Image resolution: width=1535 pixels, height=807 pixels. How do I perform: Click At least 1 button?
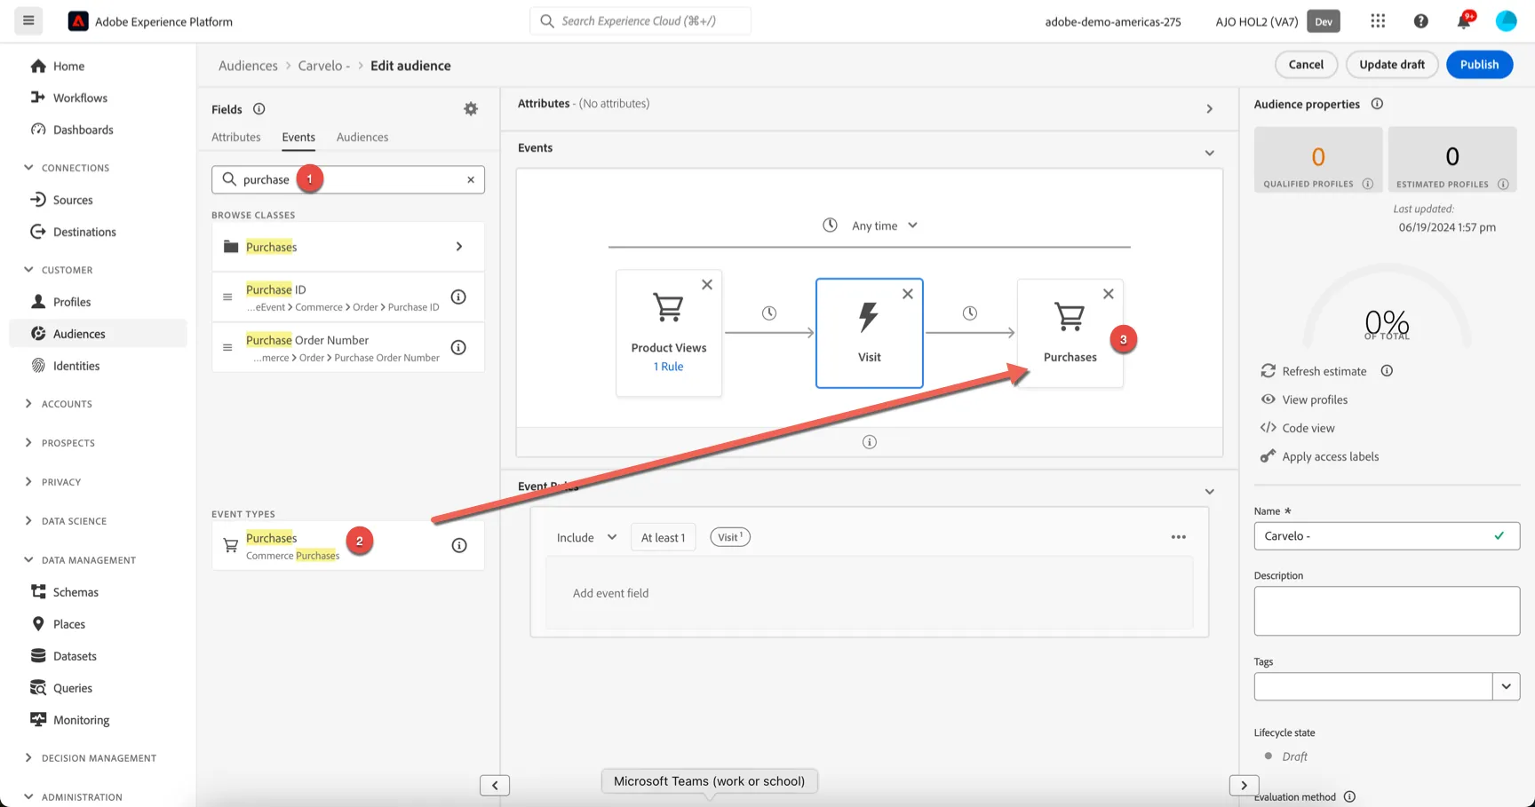664,538
